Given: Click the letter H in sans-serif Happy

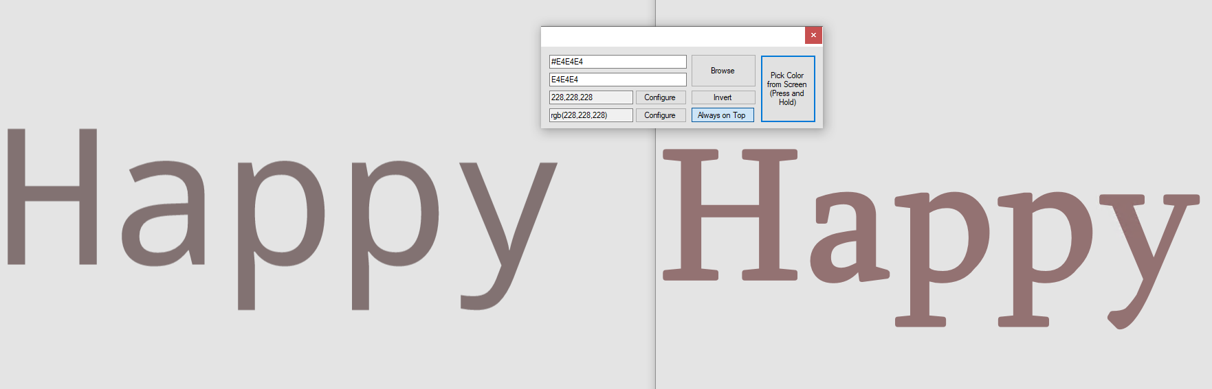Looking at the screenshot, I should [x=52, y=196].
